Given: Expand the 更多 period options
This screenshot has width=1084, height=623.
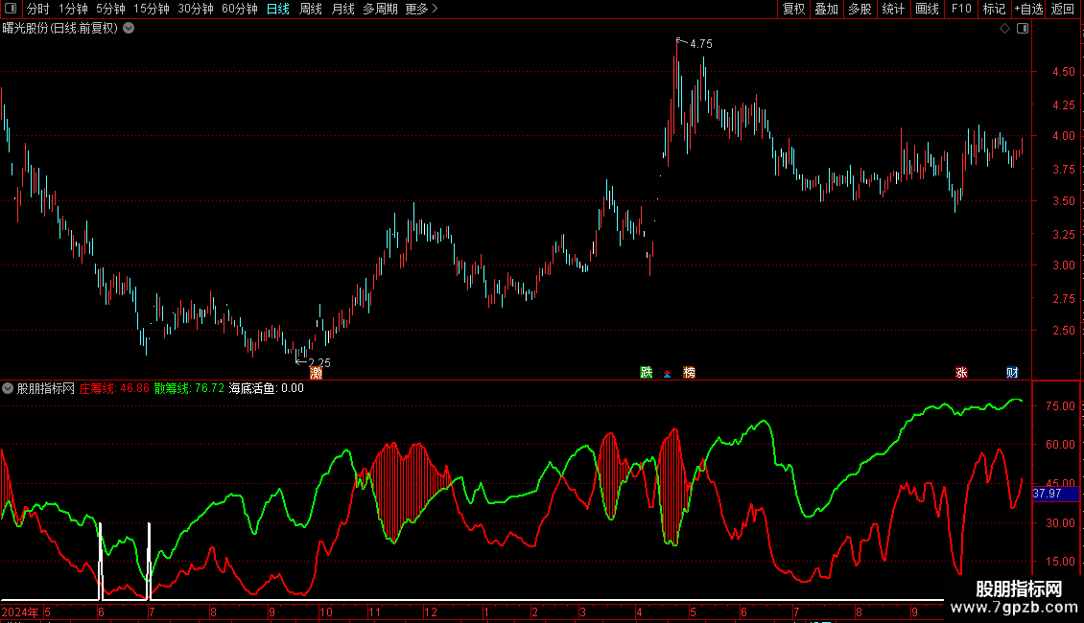Looking at the screenshot, I should 422,9.
